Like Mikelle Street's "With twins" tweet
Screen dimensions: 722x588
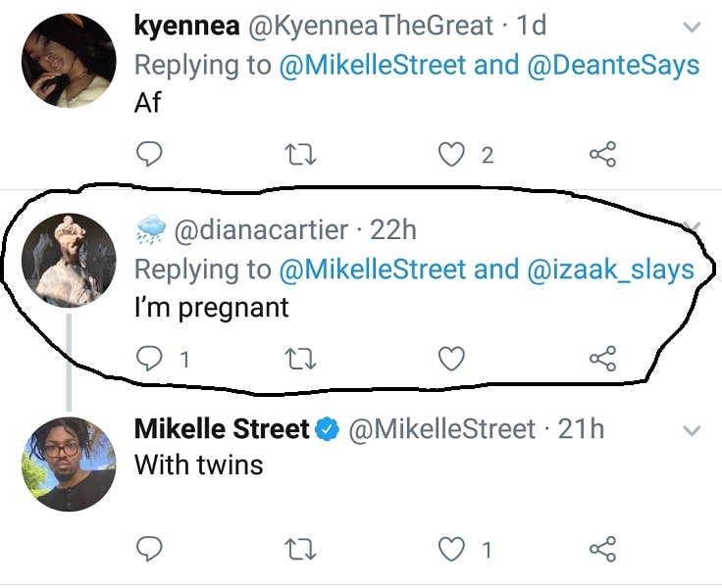click(x=451, y=549)
